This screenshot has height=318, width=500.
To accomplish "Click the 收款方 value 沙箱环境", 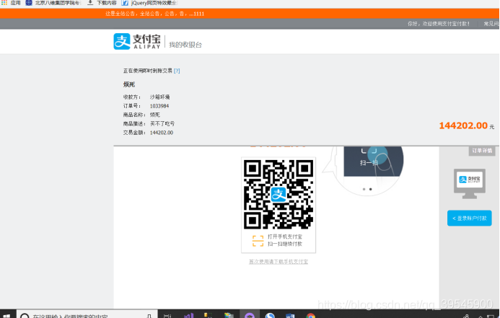I will [159, 97].
